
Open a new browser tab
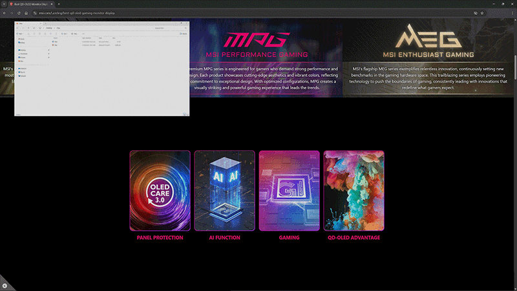[59, 4]
